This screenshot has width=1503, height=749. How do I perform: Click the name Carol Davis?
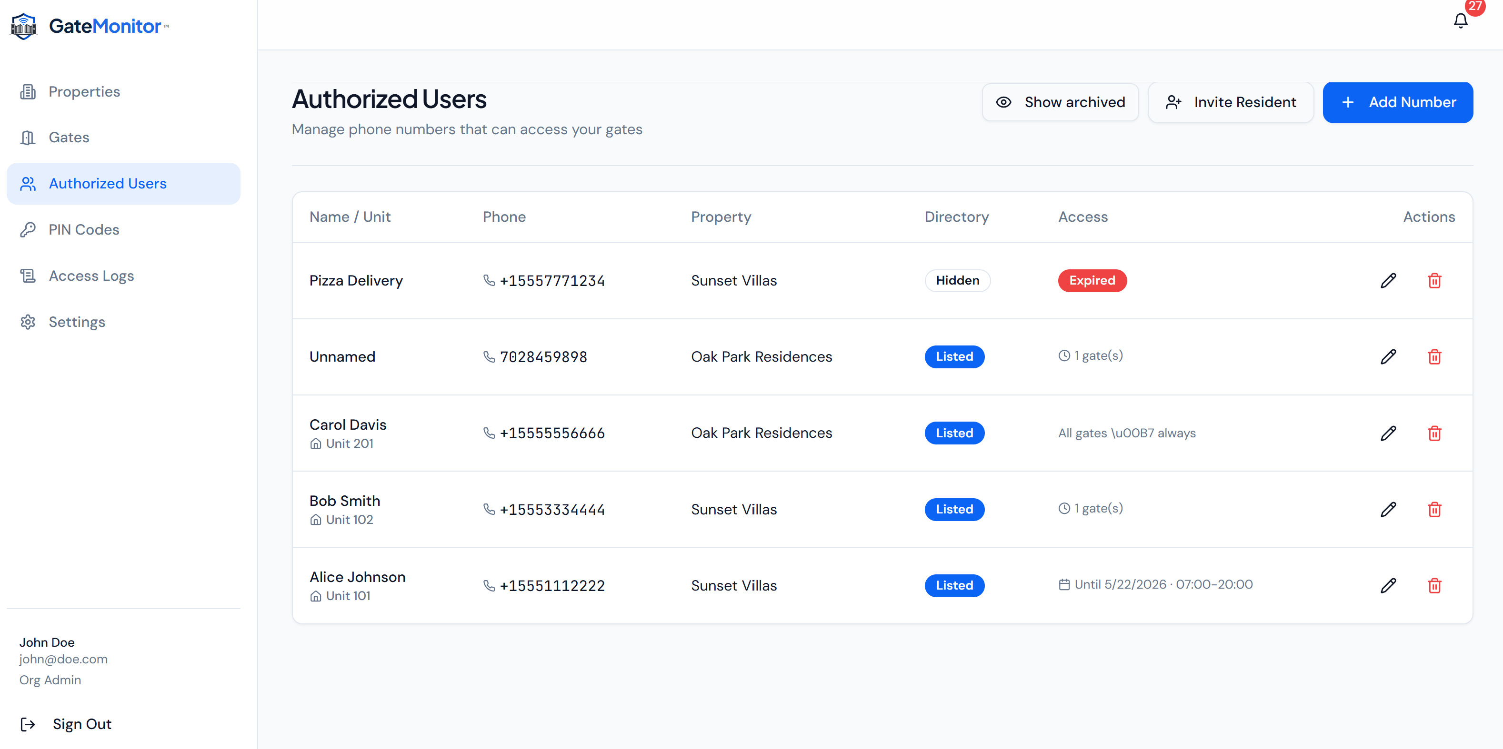[x=348, y=424]
